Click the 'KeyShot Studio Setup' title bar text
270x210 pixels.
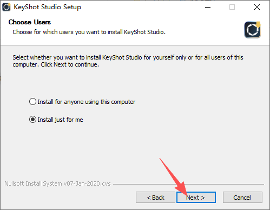48,7
